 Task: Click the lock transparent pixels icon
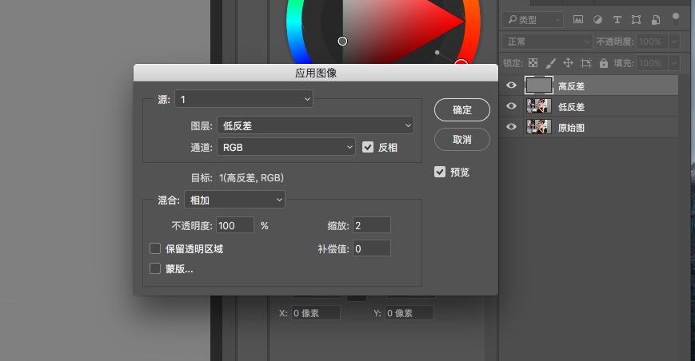[533, 63]
